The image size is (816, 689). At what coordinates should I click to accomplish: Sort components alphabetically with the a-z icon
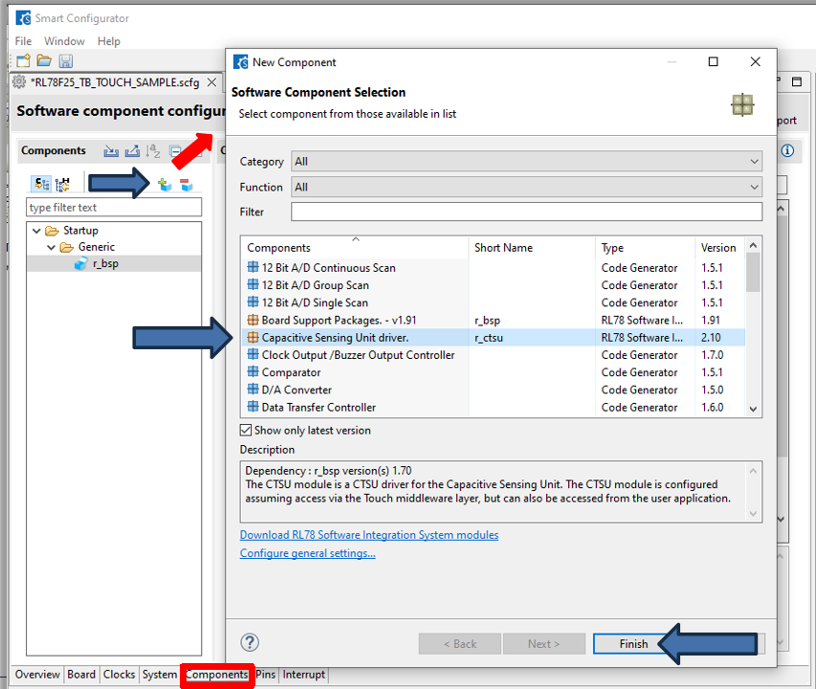(153, 151)
